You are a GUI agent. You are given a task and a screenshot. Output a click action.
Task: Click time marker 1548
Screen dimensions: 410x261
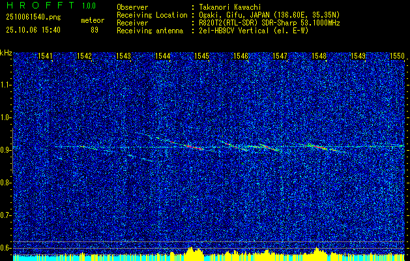[x=319, y=56]
